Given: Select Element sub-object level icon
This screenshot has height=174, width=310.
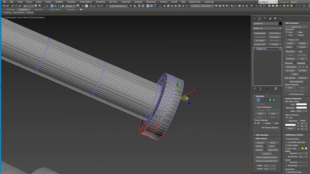Looking at the screenshot, I should [274, 100].
